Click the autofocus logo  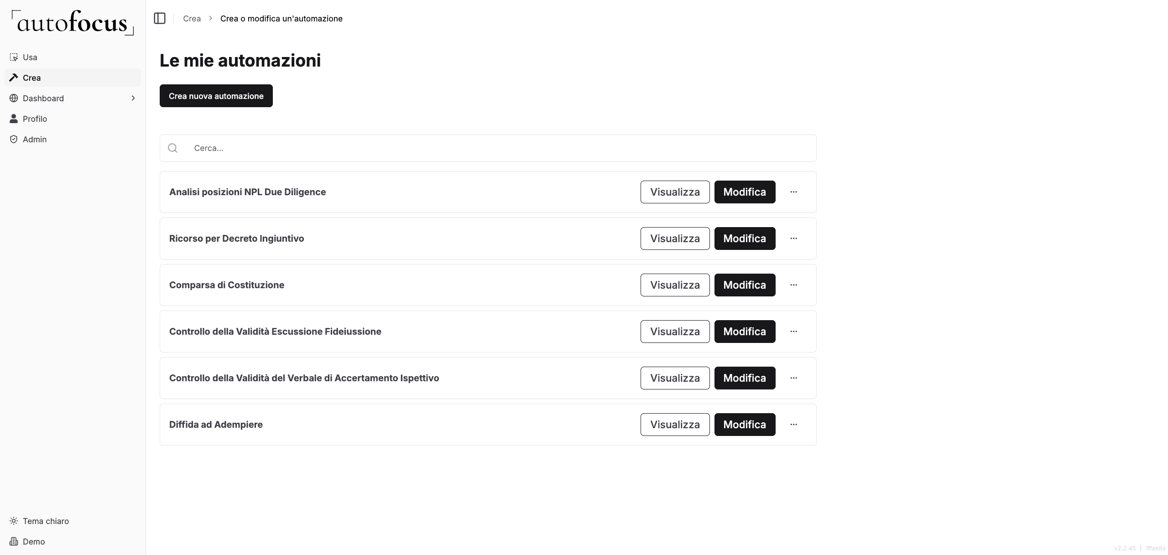pos(73,23)
